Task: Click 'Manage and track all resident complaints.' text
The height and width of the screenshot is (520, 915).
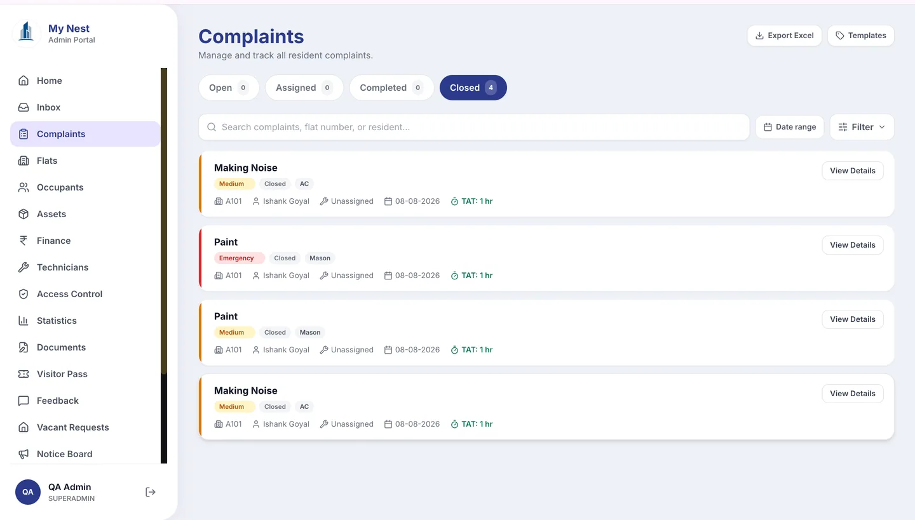Action: pyautogui.click(x=285, y=55)
